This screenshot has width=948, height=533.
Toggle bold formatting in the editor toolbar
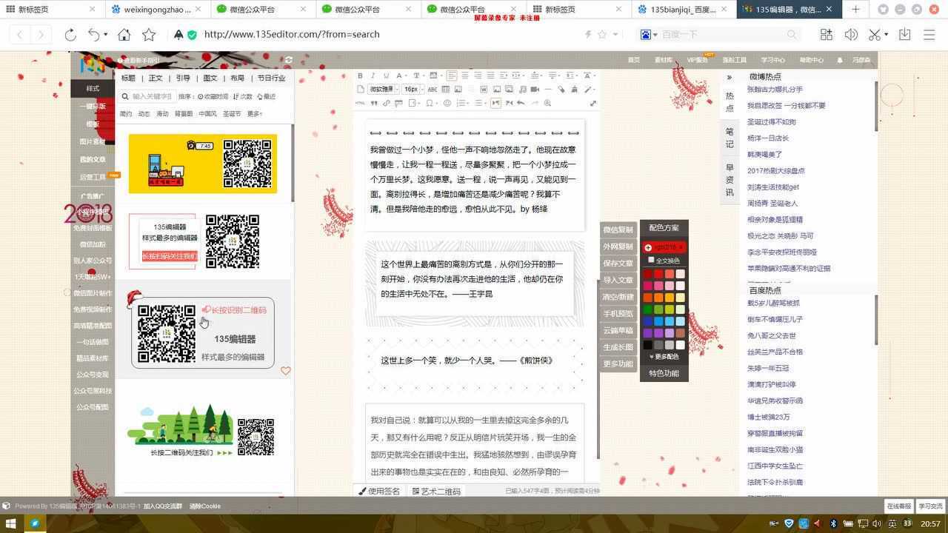pyautogui.click(x=361, y=75)
